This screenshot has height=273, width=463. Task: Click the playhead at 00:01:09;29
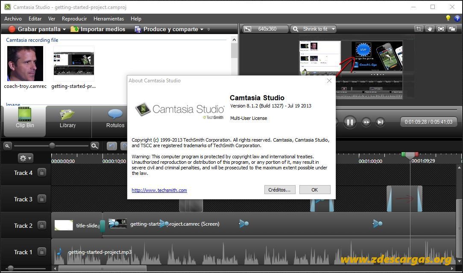click(x=410, y=155)
